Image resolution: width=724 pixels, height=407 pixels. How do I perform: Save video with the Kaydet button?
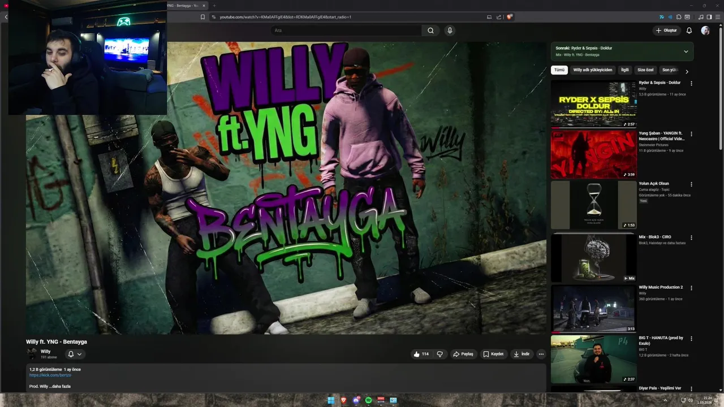[493, 354]
